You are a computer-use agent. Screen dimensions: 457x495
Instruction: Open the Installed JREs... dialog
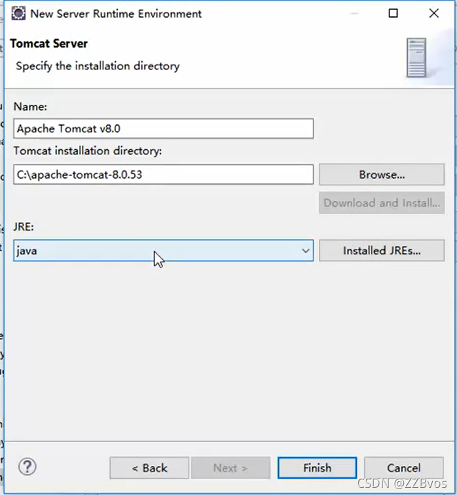click(382, 250)
